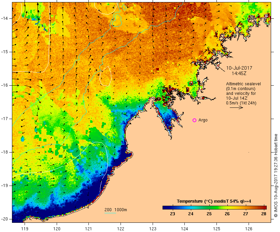Click longitude axis label '123'
This screenshot has height=232, width=280.
[153, 229]
